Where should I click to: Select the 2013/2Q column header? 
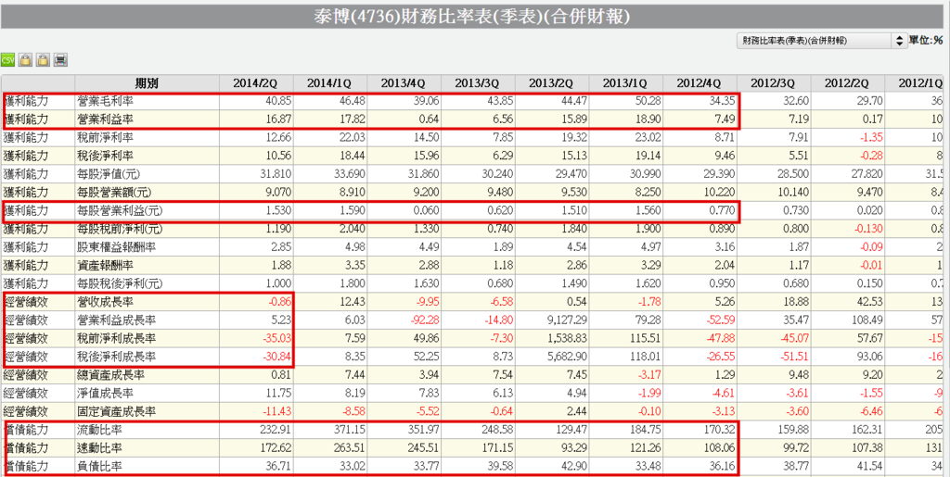pyautogui.click(x=551, y=83)
